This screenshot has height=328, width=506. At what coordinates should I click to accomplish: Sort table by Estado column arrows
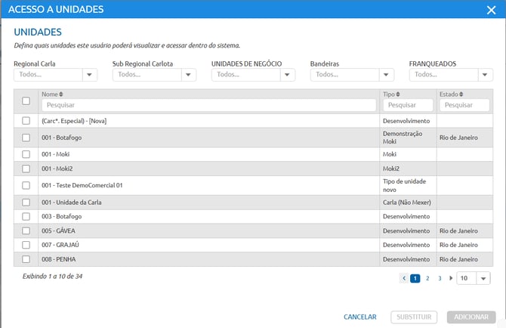click(x=458, y=94)
